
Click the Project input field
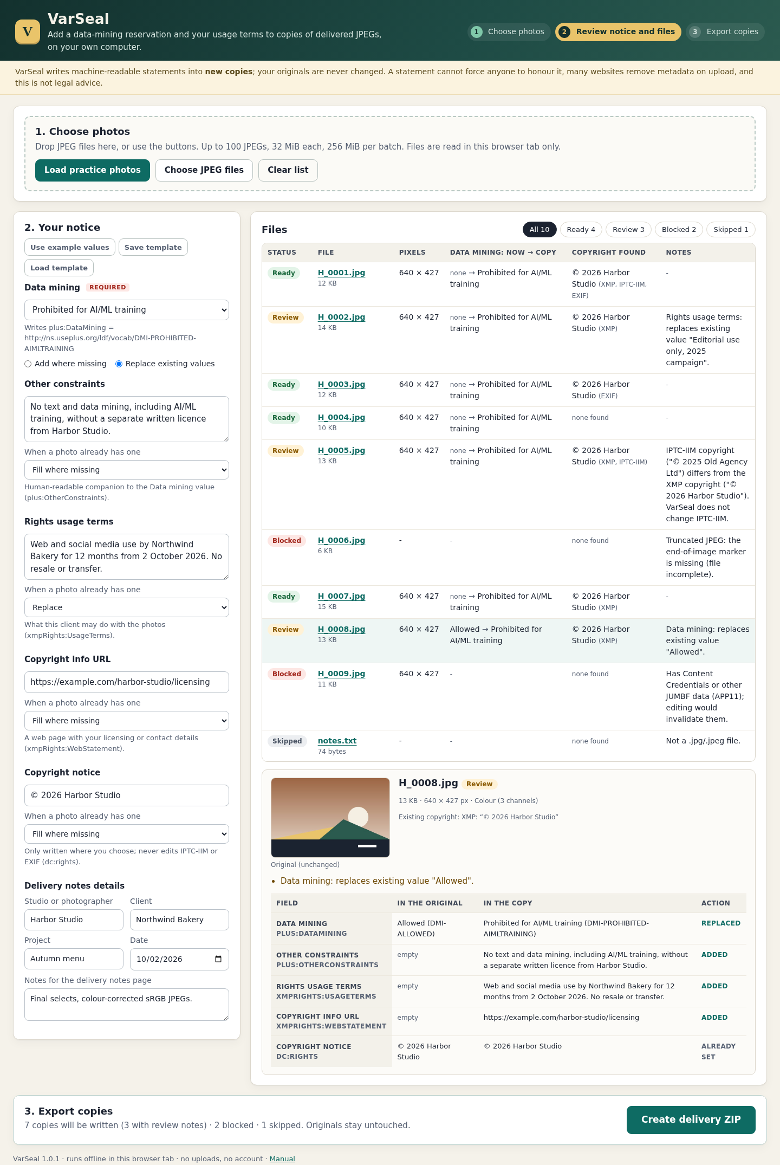(74, 959)
